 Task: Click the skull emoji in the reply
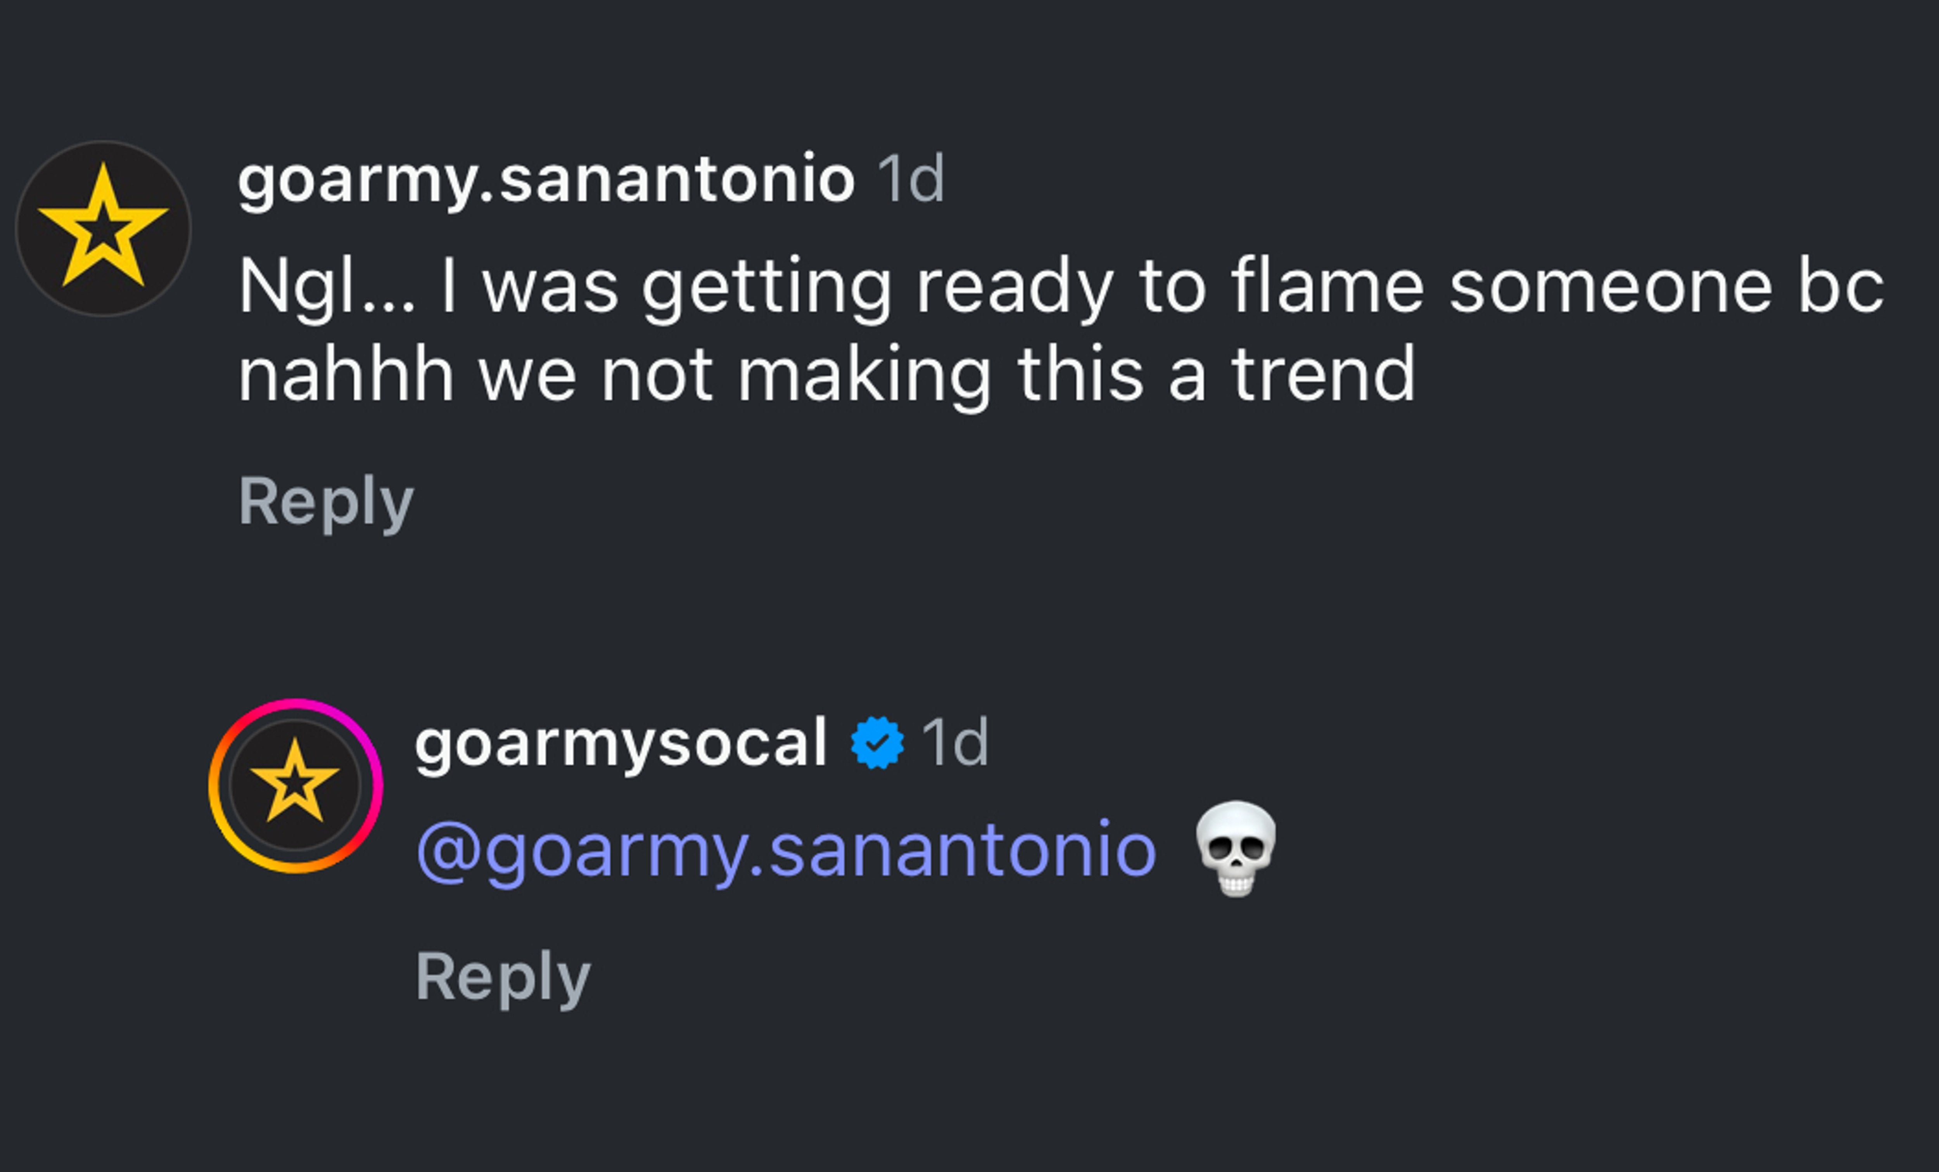point(1235,848)
